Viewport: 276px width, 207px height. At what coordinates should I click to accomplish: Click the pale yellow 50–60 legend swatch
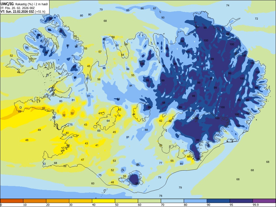(126, 201)
